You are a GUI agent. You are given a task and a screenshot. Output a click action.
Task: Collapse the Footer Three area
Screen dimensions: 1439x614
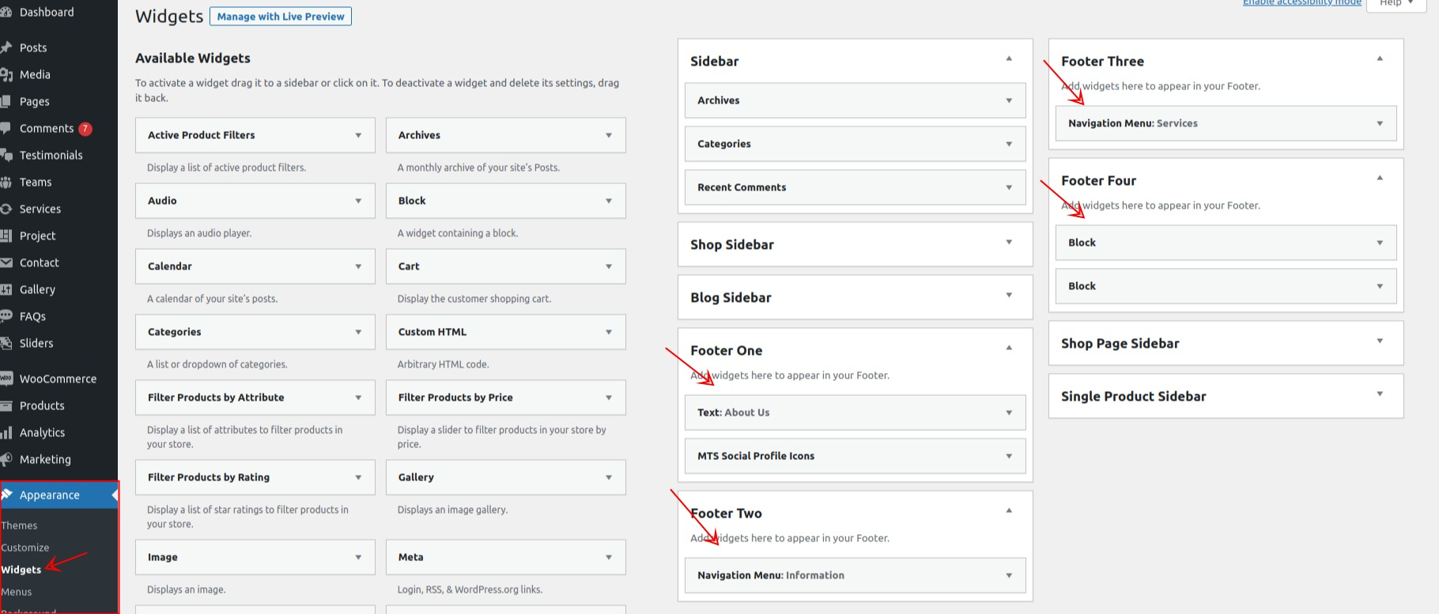1380,58
